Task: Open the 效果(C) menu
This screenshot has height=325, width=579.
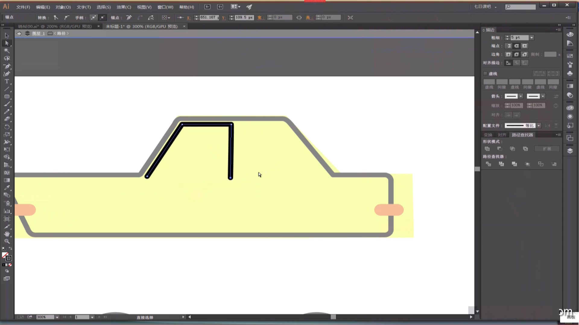Action: 124,7
